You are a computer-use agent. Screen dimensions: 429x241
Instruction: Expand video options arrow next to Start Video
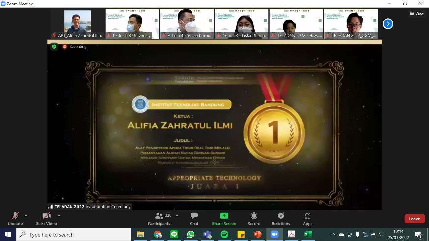[59, 216]
